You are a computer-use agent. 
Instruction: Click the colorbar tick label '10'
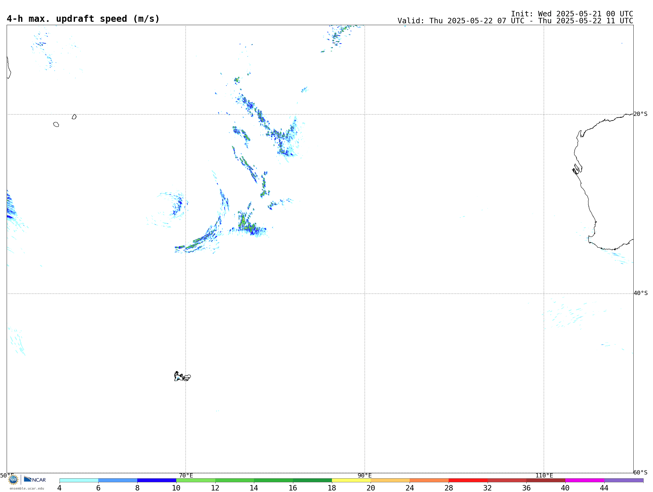pyautogui.click(x=176, y=488)
